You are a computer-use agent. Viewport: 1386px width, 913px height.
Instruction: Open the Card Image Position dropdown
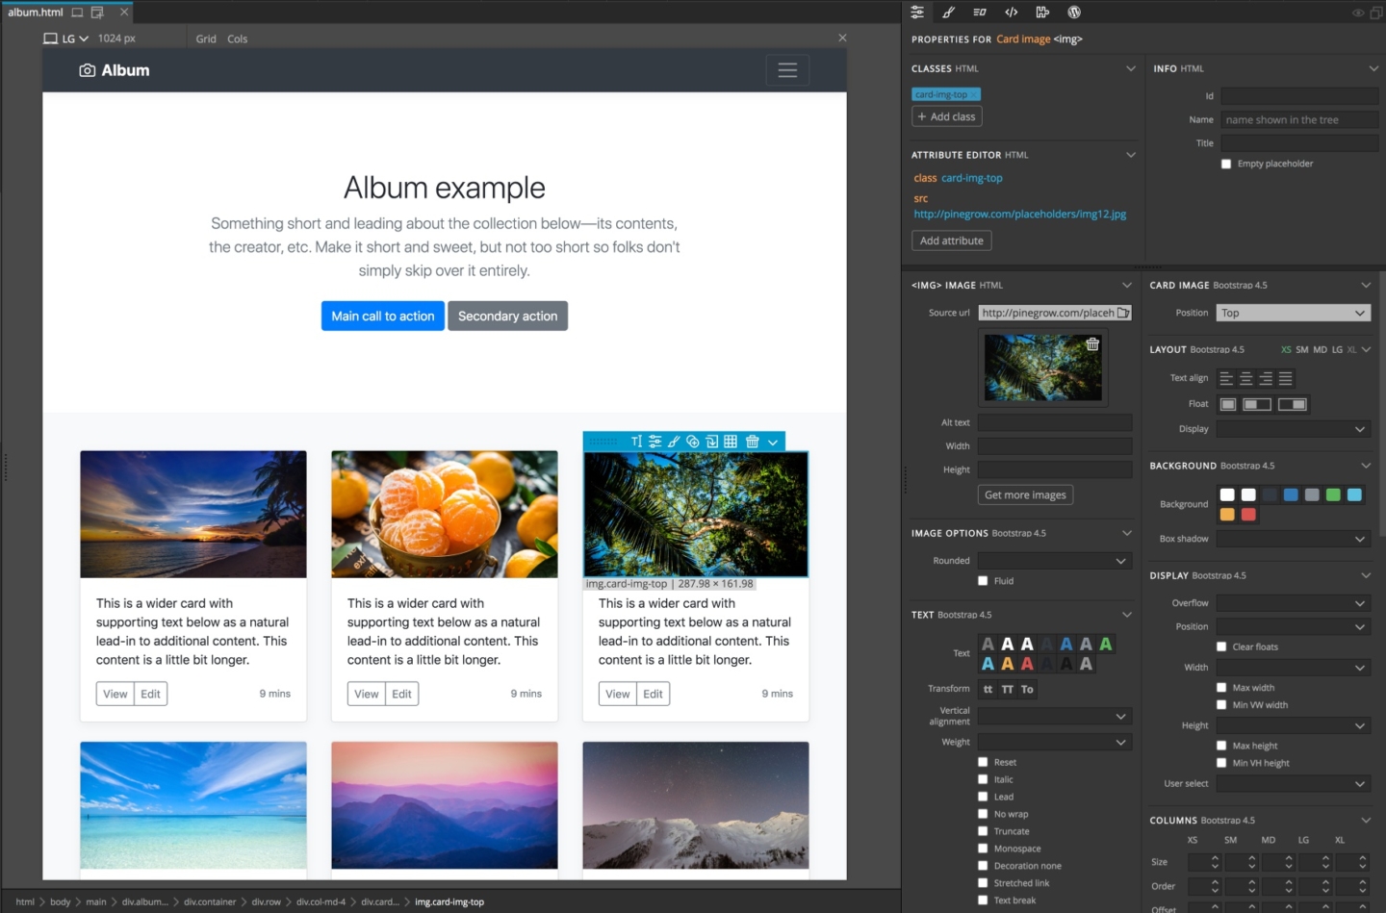pyautogui.click(x=1293, y=313)
